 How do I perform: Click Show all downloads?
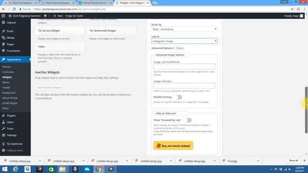(x=294, y=161)
